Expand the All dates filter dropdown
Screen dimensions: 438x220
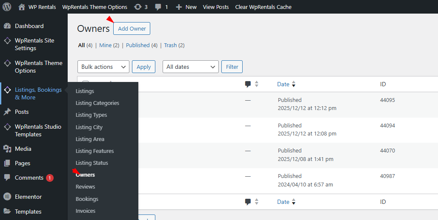190,67
